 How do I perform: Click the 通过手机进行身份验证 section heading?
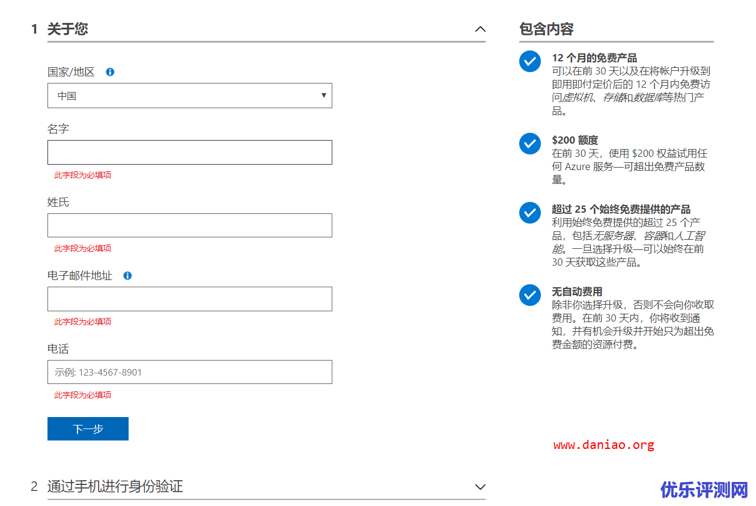pos(115,486)
